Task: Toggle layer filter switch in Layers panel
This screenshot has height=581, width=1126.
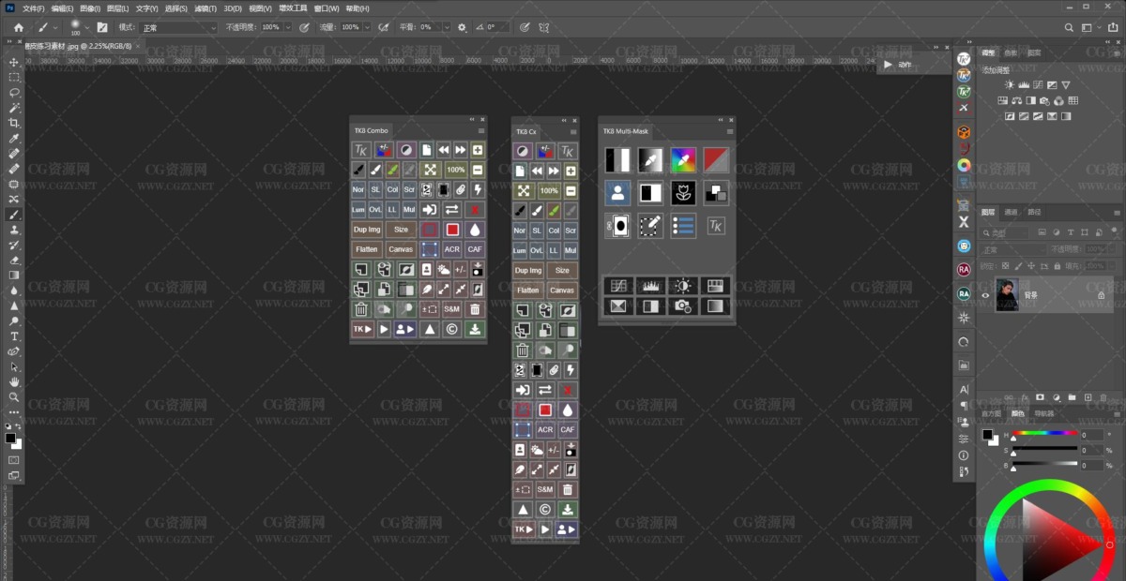Action: [1116, 232]
